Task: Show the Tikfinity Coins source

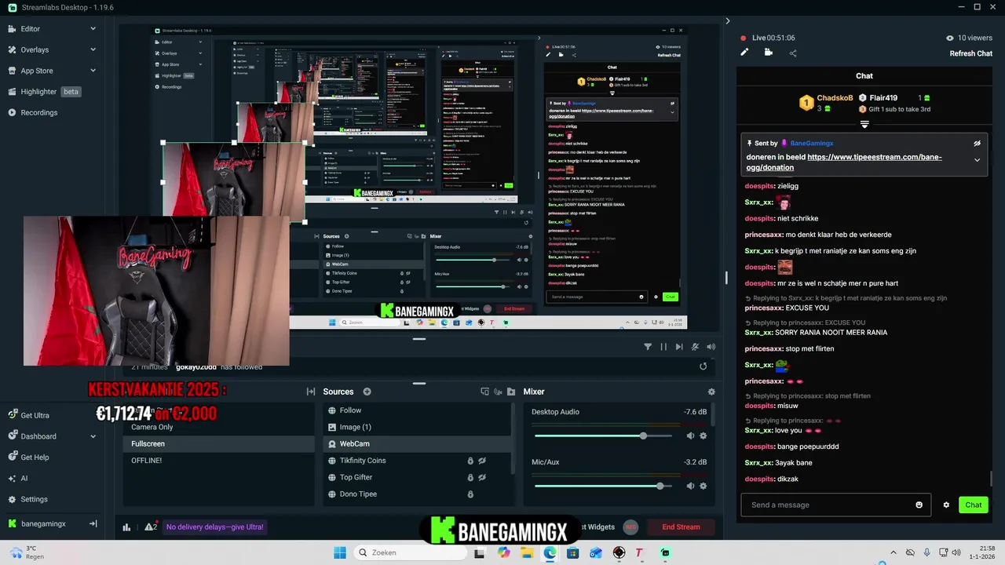Action: pos(483,461)
